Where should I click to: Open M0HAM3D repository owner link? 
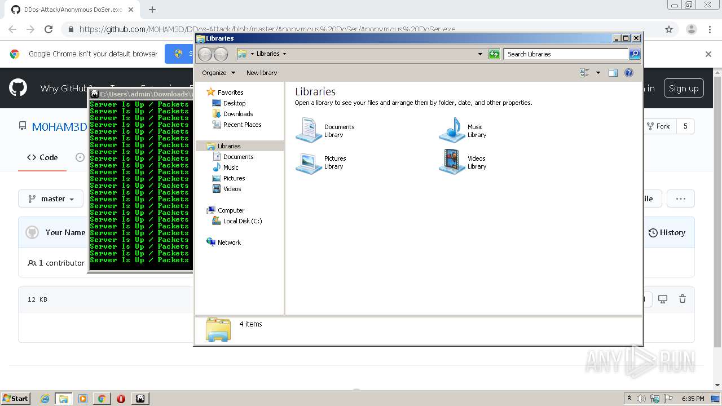[x=59, y=127]
